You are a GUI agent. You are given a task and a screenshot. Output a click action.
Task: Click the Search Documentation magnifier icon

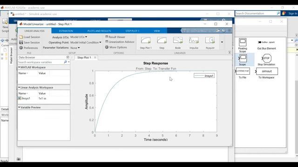pos(278,13)
